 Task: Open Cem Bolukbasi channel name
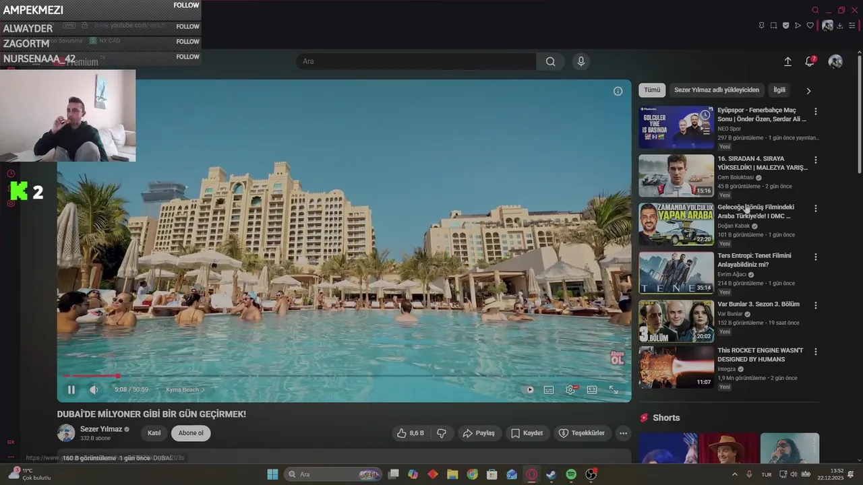(x=736, y=177)
